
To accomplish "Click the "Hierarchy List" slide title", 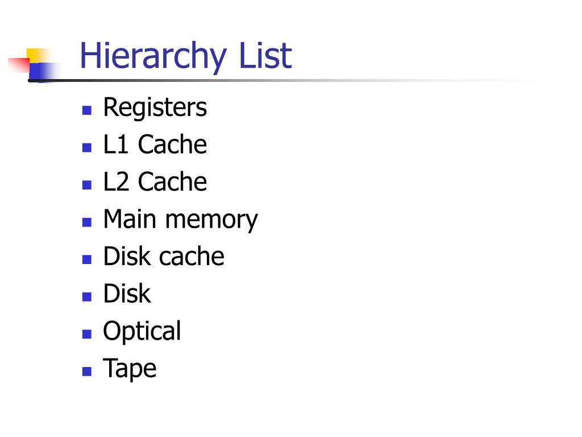I will 185,56.
